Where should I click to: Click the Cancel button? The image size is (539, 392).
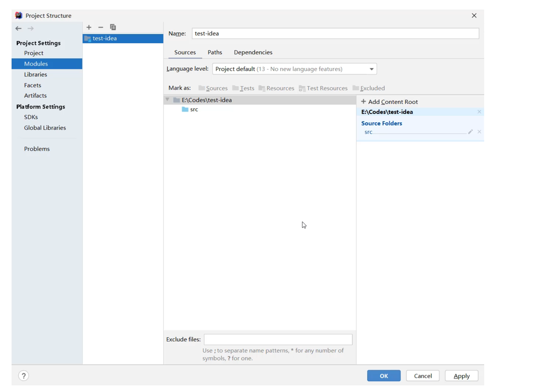click(x=423, y=376)
